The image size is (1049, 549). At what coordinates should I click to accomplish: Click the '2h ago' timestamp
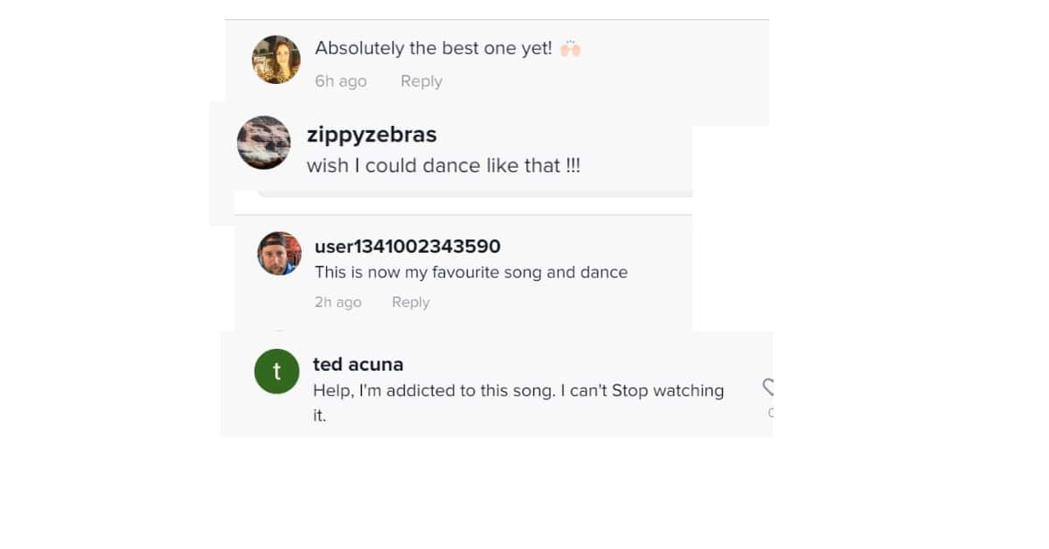pos(337,302)
